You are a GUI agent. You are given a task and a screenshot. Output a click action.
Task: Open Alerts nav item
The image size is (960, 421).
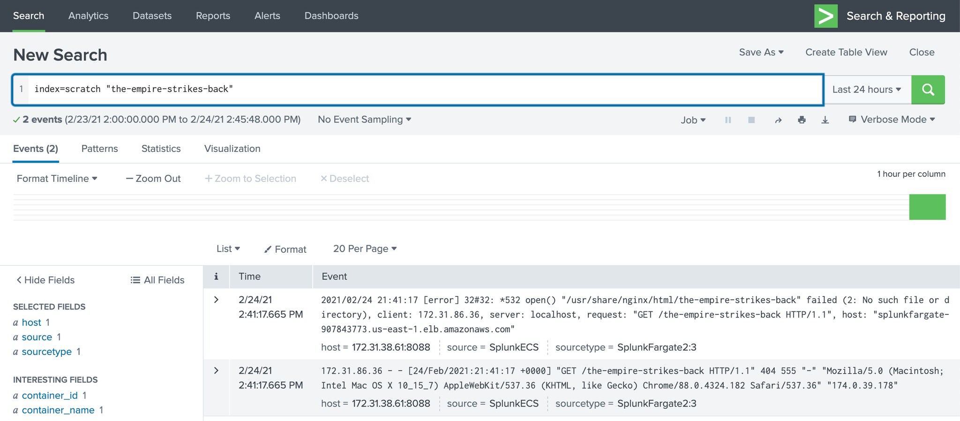(x=267, y=16)
